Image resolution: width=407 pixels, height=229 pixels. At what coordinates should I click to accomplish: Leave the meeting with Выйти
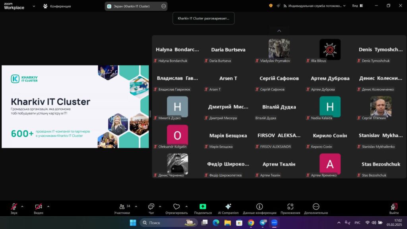click(x=394, y=209)
